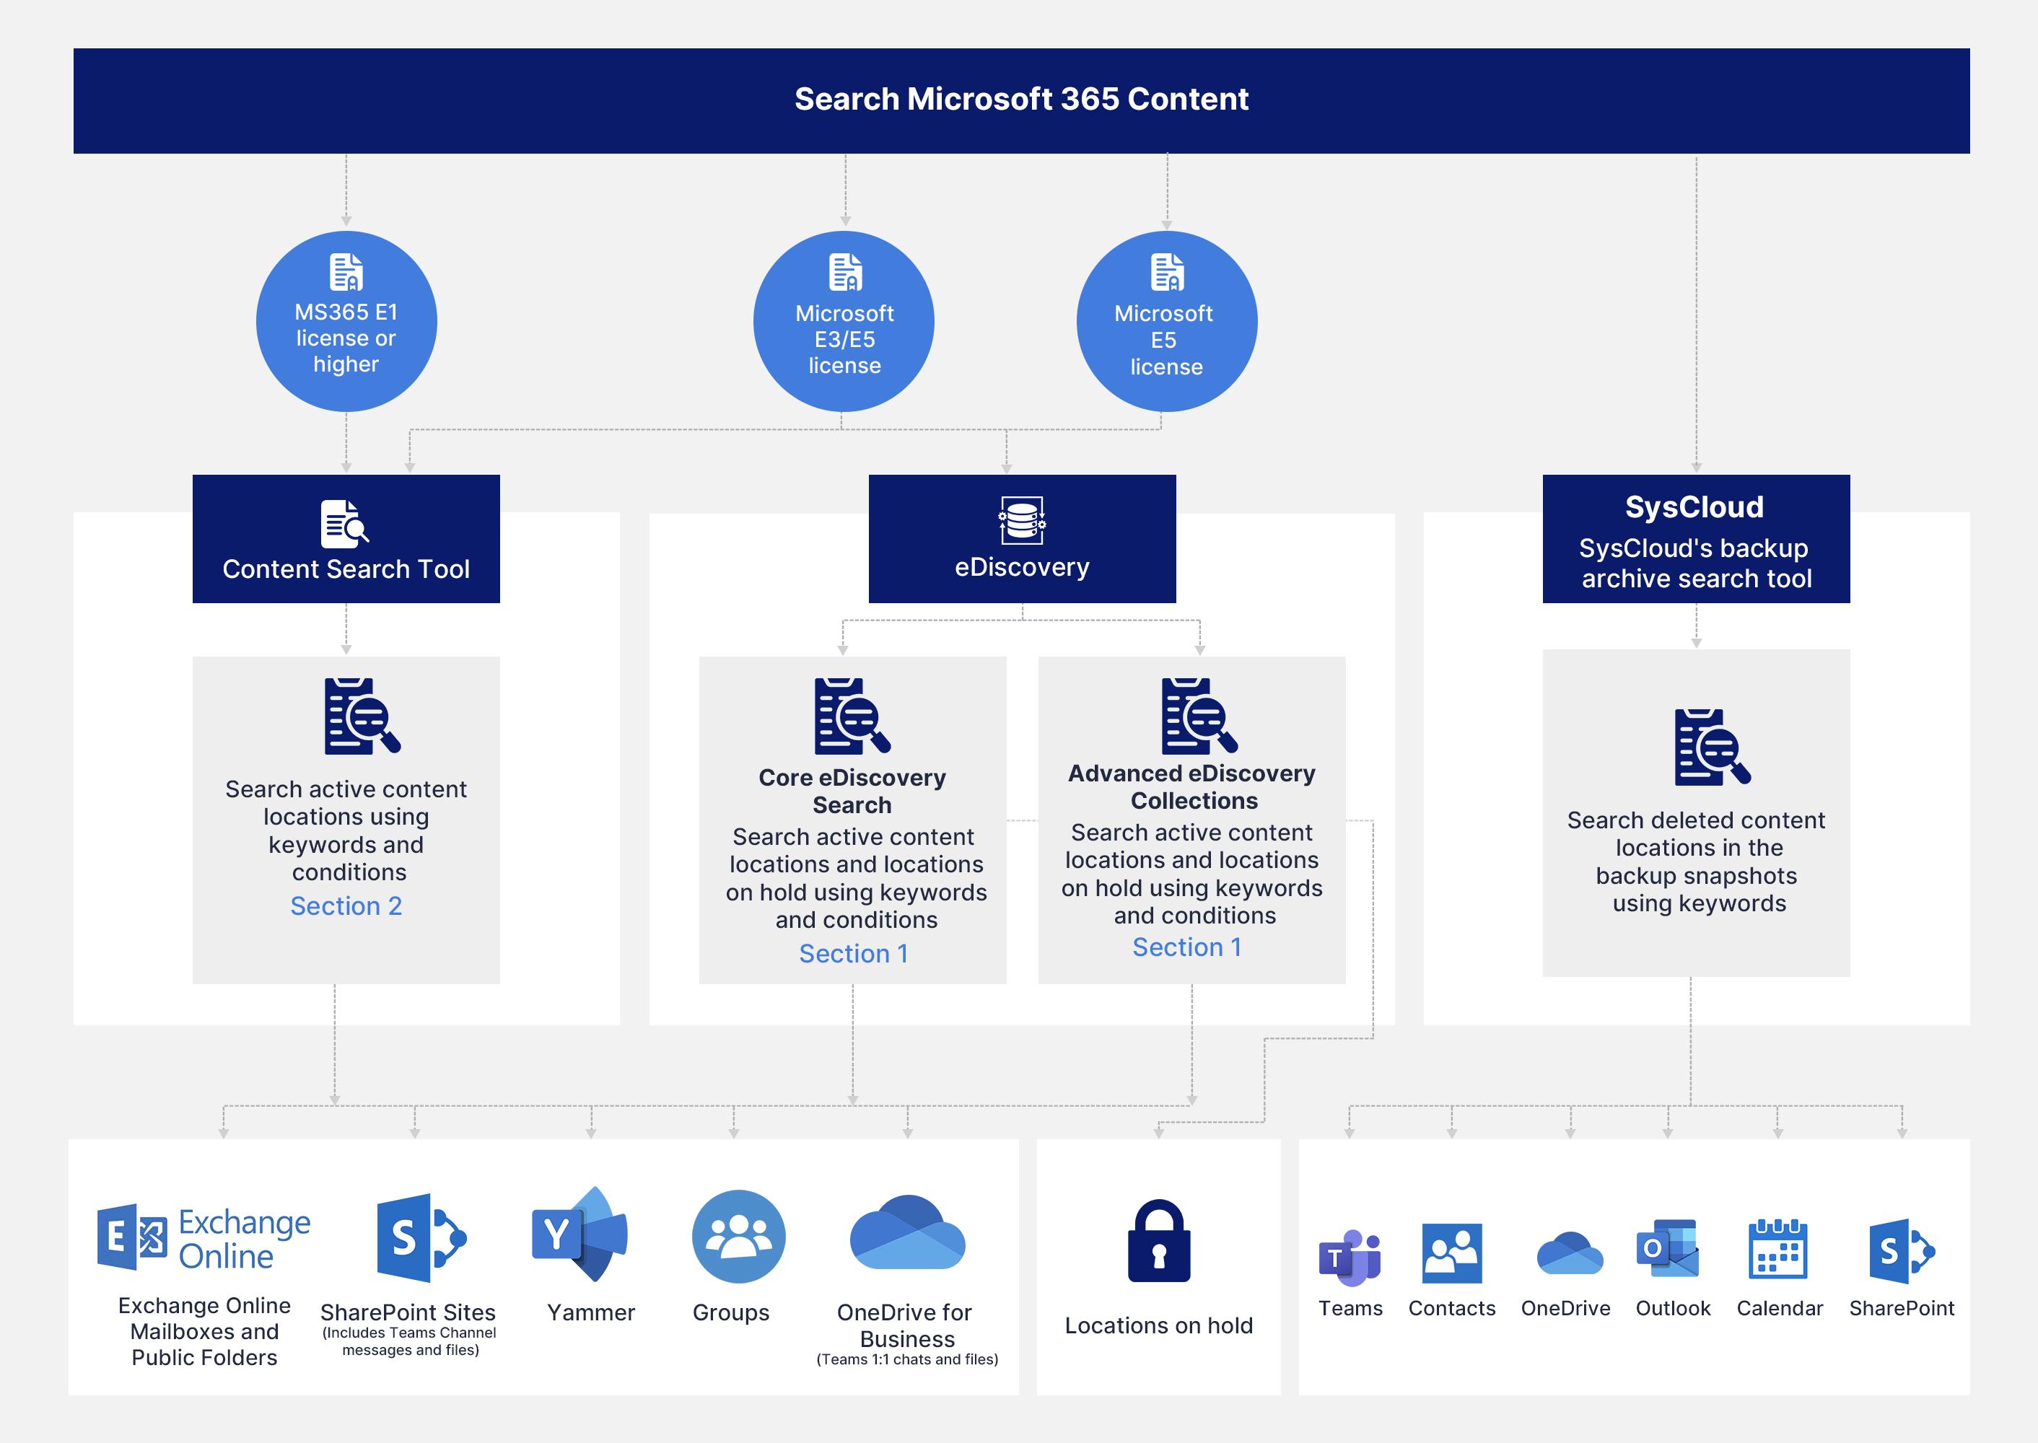Click the Content Search Tool box
This screenshot has width=2038, height=1443.
pyautogui.click(x=346, y=540)
